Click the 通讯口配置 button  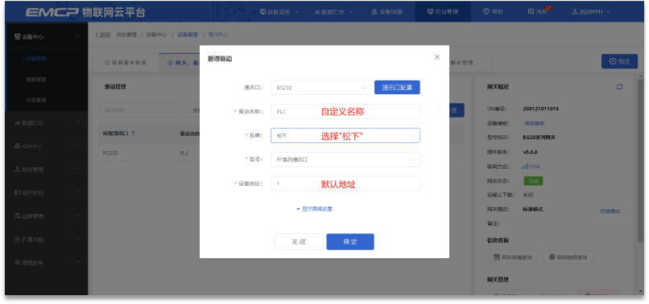pos(397,88)
